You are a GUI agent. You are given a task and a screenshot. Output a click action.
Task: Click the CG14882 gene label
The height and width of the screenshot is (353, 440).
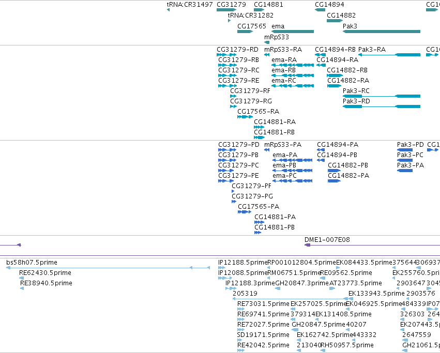point(341,15)
